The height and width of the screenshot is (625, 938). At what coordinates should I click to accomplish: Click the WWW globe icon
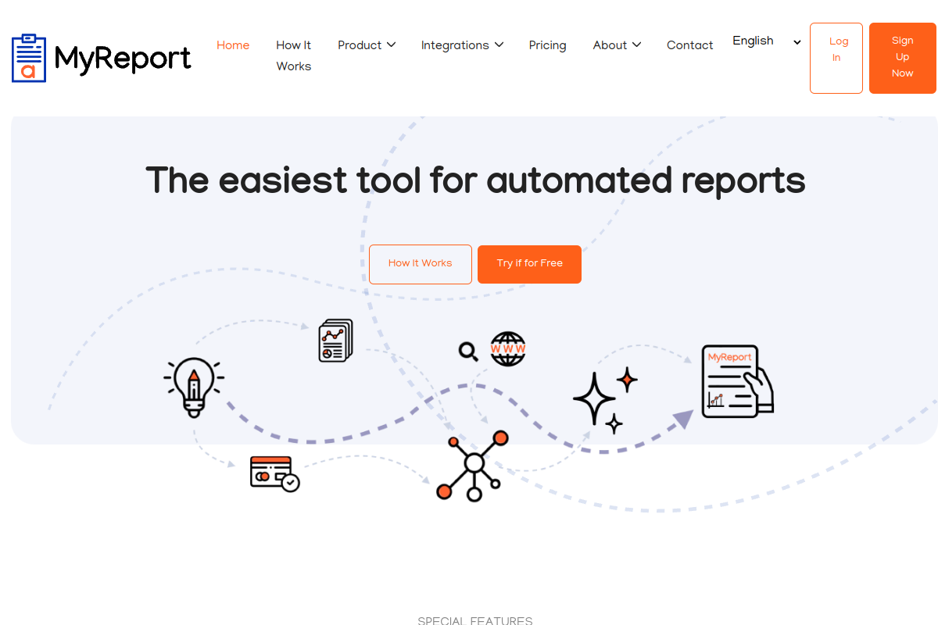[x=508, y=348]
